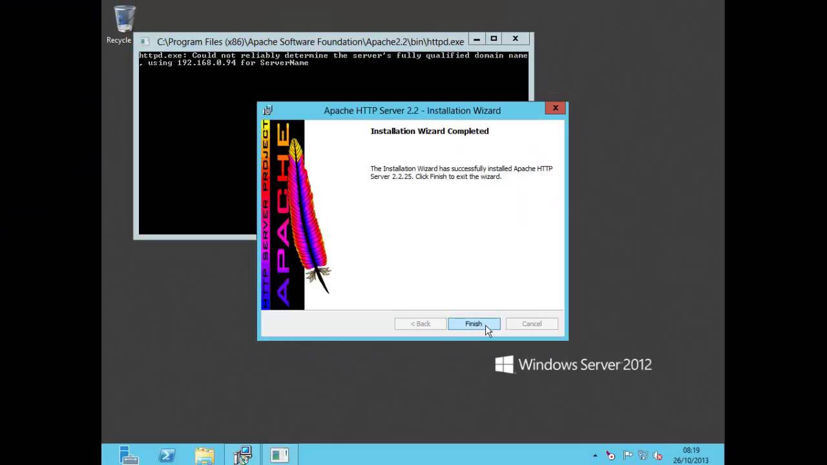The height and width of the screenshot is (465, 827).
Task: Maximize the httpd.exe console window
Action: (494, 39)
